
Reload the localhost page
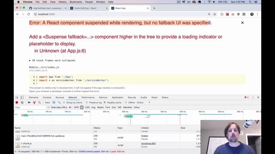point(29,14)
